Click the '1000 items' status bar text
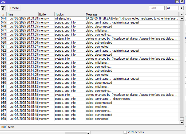Viewport: 186px width, 134px height. [x=7, y=127]
